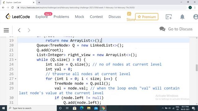Image resolution: width=198 pixels, height=111 pixels.
Task: Close the Explore - LeetCode tab
Action: 34,2
